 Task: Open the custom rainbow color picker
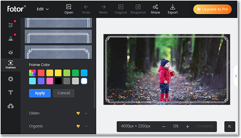tap(32, 73)
